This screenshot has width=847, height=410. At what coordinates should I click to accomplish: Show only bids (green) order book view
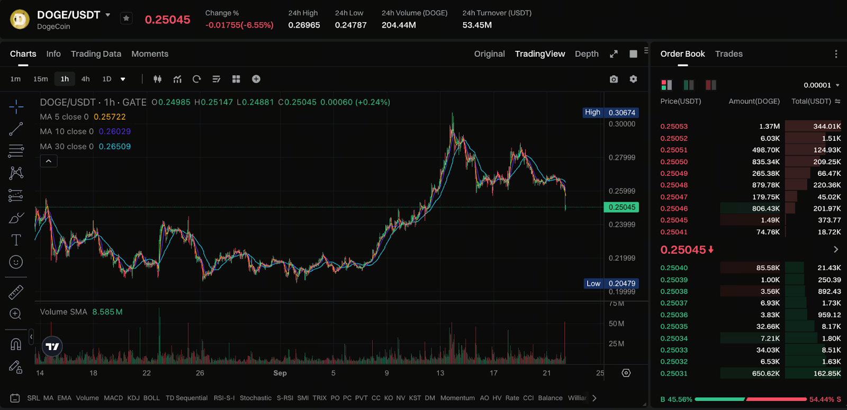click(x=689, y=85)
